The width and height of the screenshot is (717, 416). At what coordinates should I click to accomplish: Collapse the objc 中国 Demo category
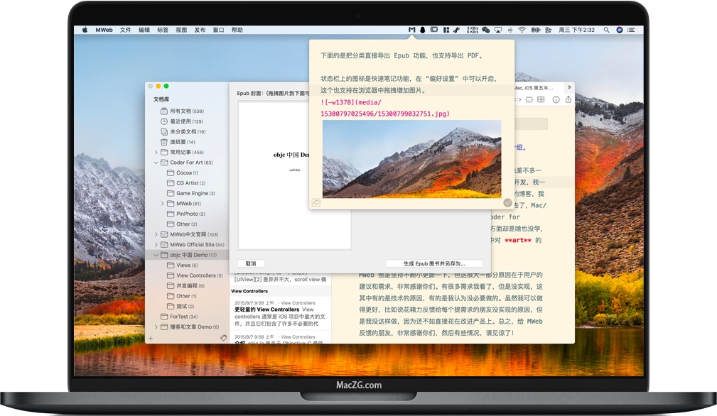pos(155,254)
